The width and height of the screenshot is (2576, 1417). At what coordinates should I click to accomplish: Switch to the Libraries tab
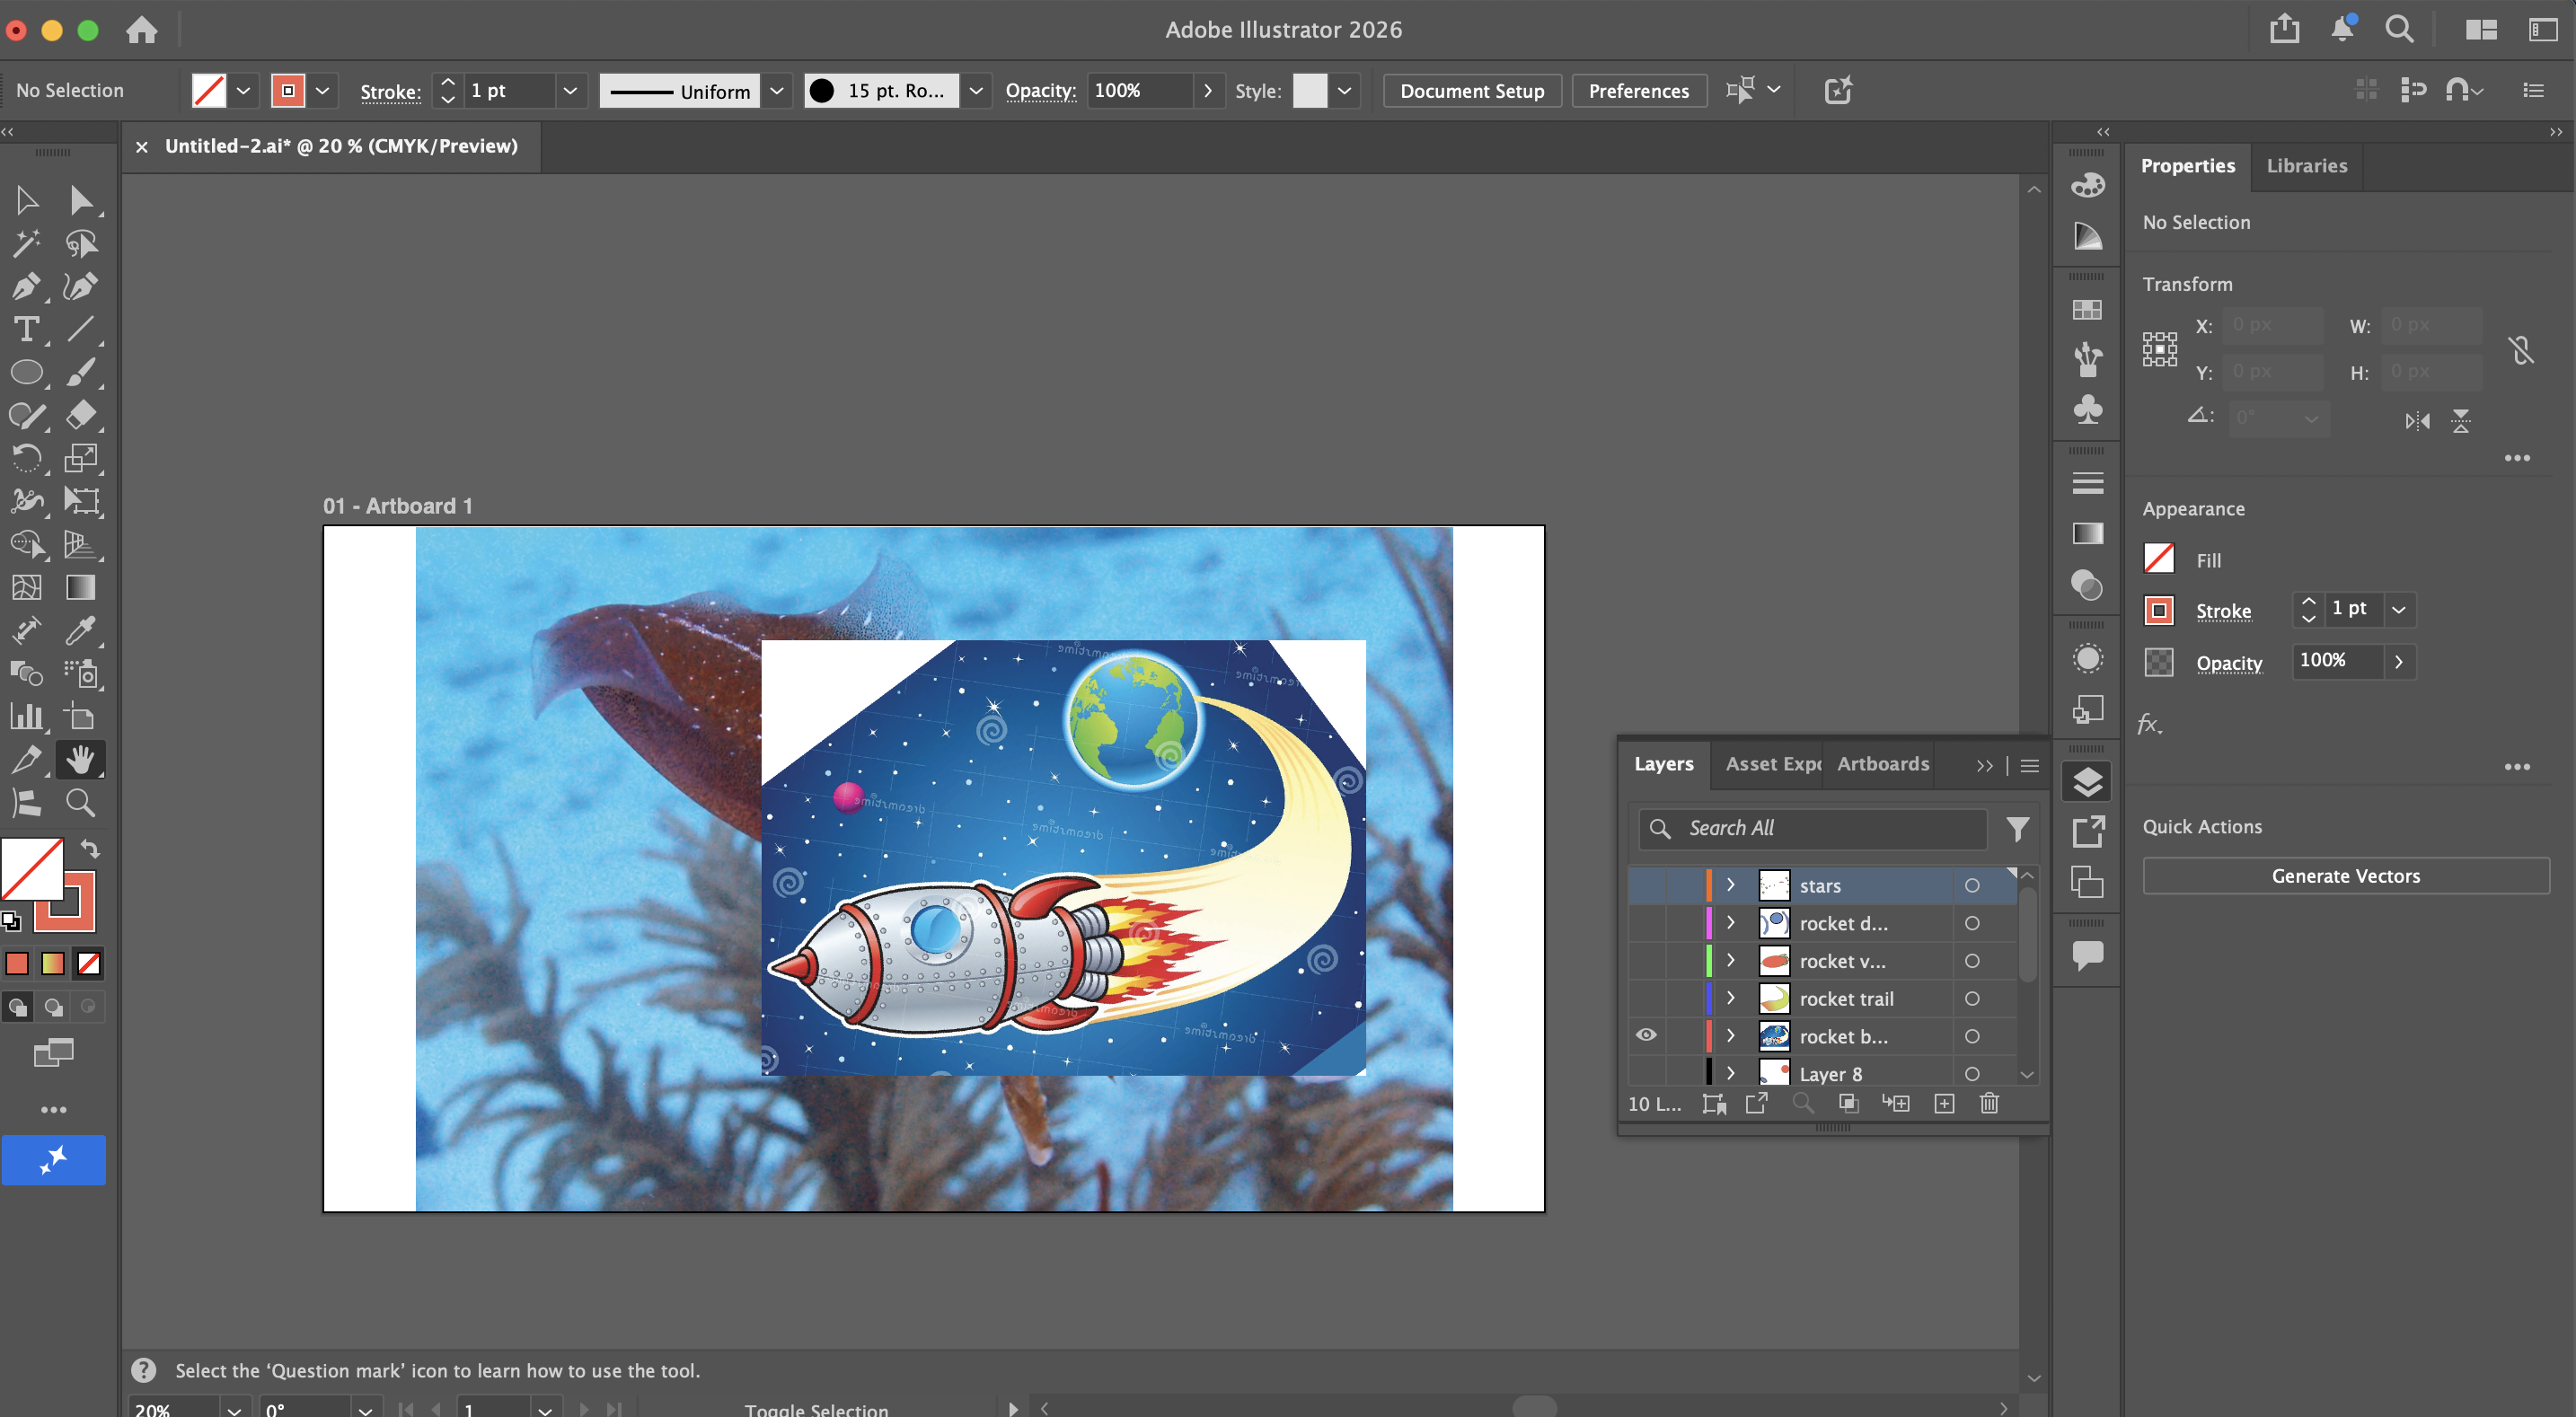tap(2306, 166)
